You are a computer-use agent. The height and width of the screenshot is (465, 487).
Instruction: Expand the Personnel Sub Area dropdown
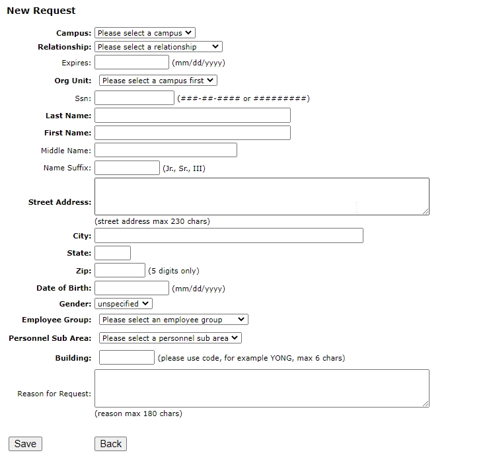[170, 338]
